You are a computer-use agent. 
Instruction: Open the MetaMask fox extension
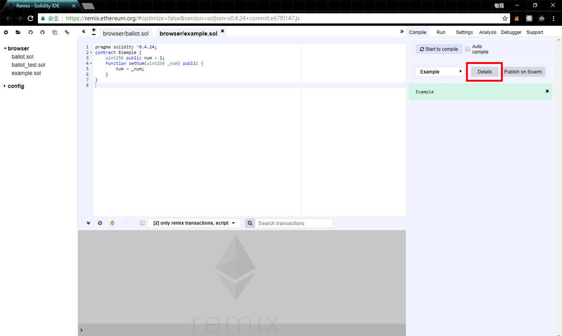pyautogui.click(x=517, y=19)
